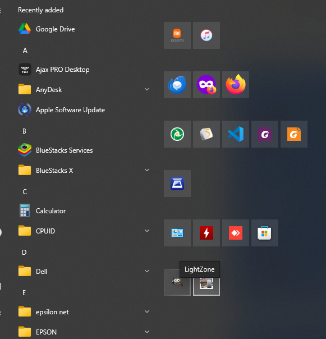Expand the Dell folder chevron

pos(147,271)
